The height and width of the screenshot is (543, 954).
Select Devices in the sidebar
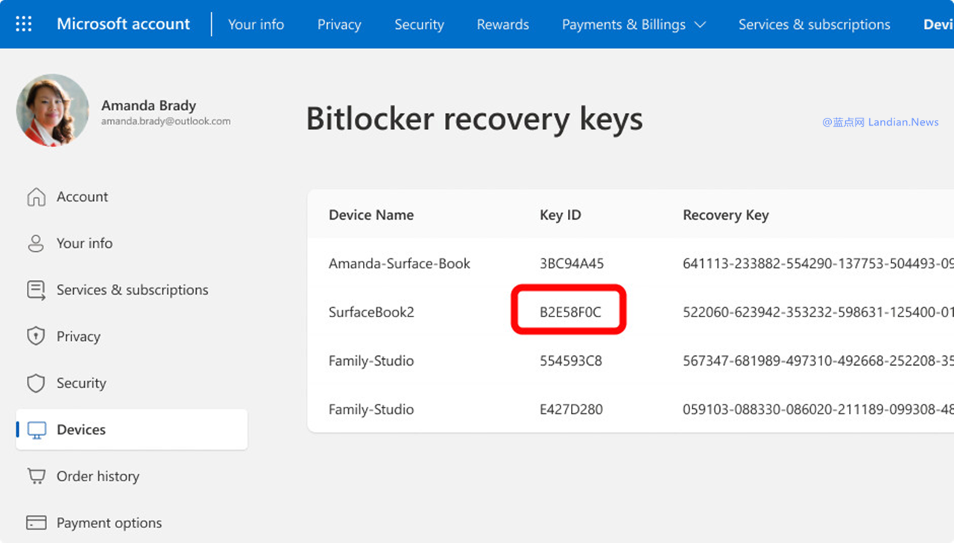[x=132, y=430]
